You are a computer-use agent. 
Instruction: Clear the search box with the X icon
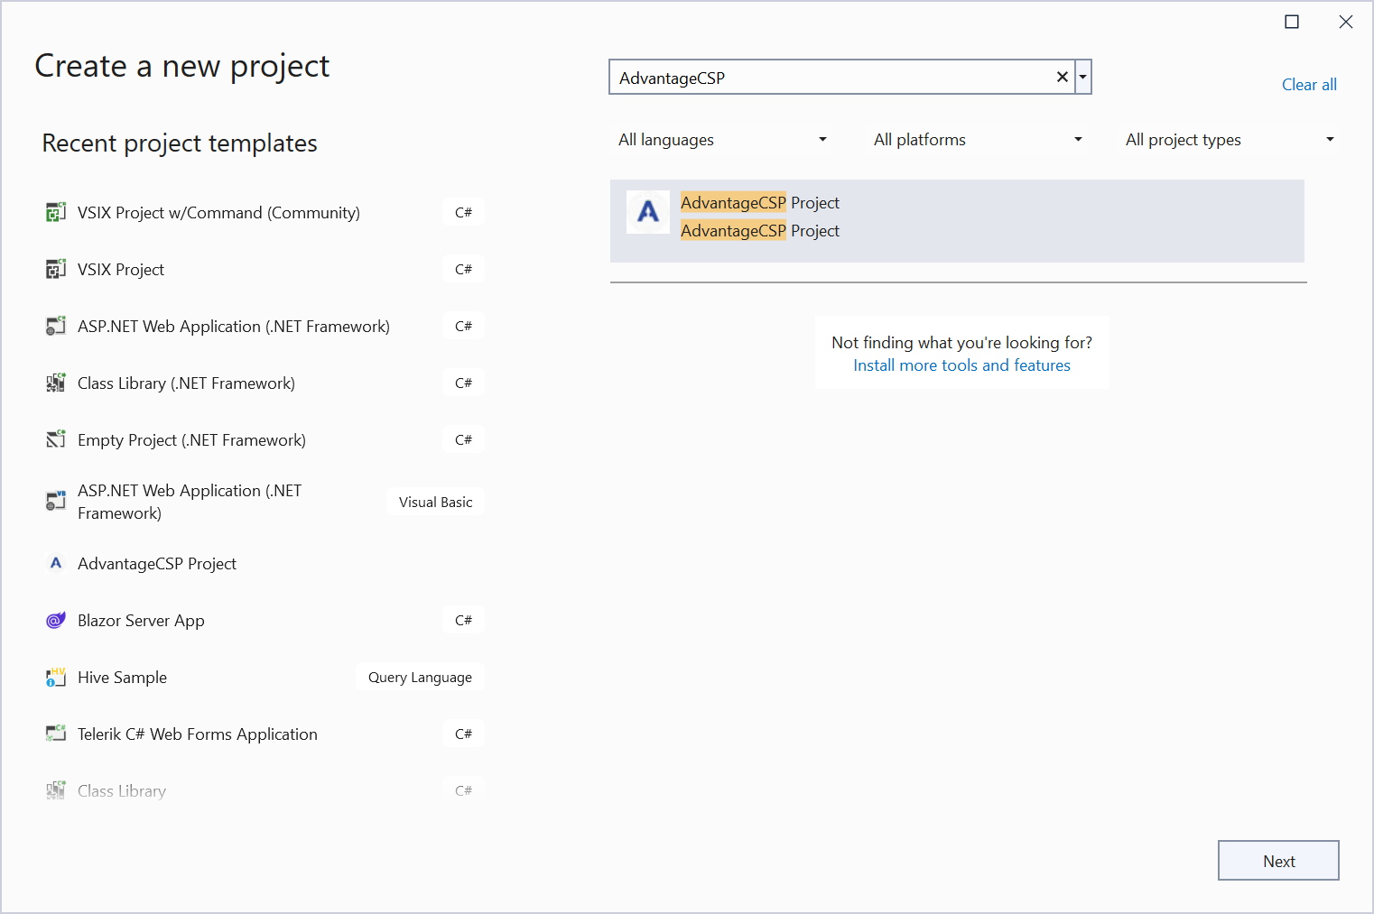click(1063, 78)
